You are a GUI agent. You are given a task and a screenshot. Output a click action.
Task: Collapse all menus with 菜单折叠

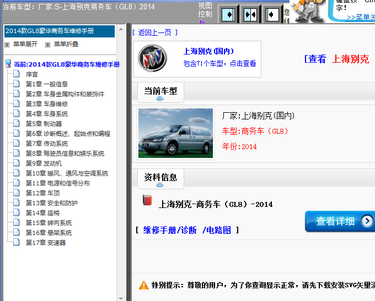66,44
